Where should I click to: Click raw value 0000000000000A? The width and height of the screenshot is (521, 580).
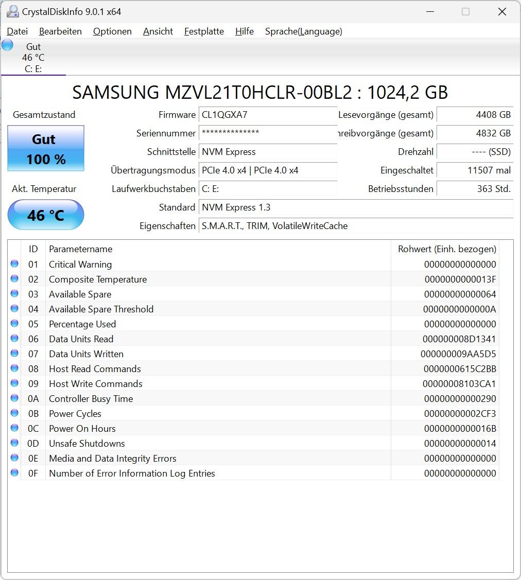460,309
